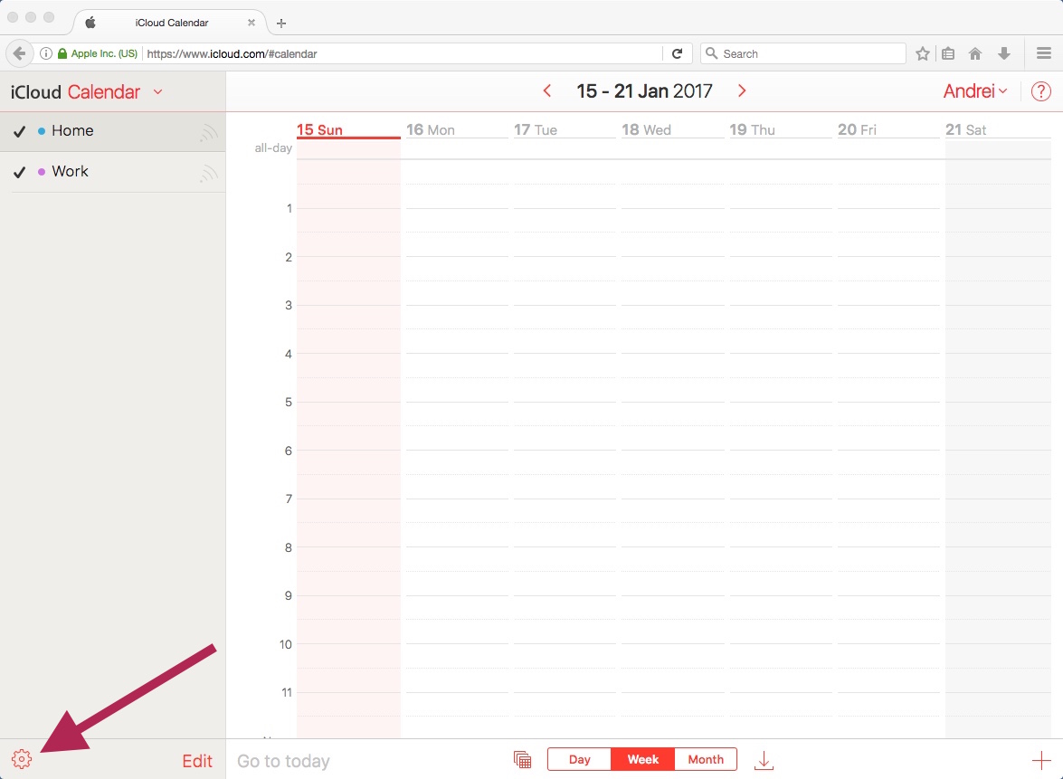Focus the browser URL address field
Viewport: 1063px width, 779px height.
403,53
